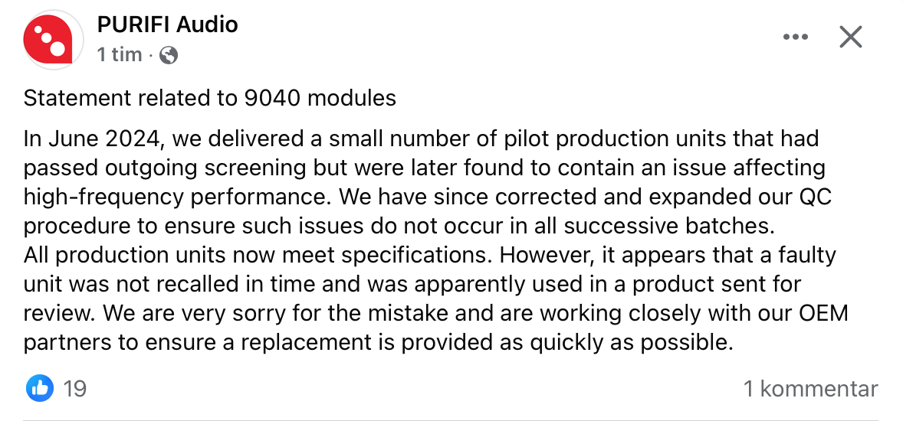Open the '1 kommentar' comments link
Viewport: 903px width, 421px height.
pos(811,389)
